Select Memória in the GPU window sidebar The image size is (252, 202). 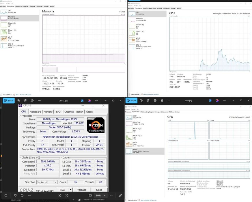145,123
